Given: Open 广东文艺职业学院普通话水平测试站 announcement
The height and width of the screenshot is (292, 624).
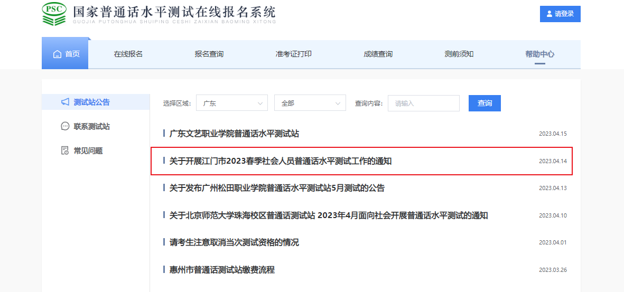Looking at the screenshot, I should pyautogui.click(x=234, y=134).
